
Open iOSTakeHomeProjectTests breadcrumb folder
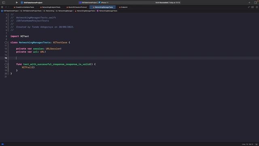tap(31, 11)
